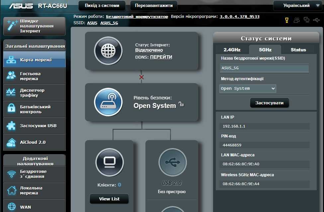324x212 pixels.
Task: Click the Застосунки USB puzzle icon
Action: click(11, 126)
